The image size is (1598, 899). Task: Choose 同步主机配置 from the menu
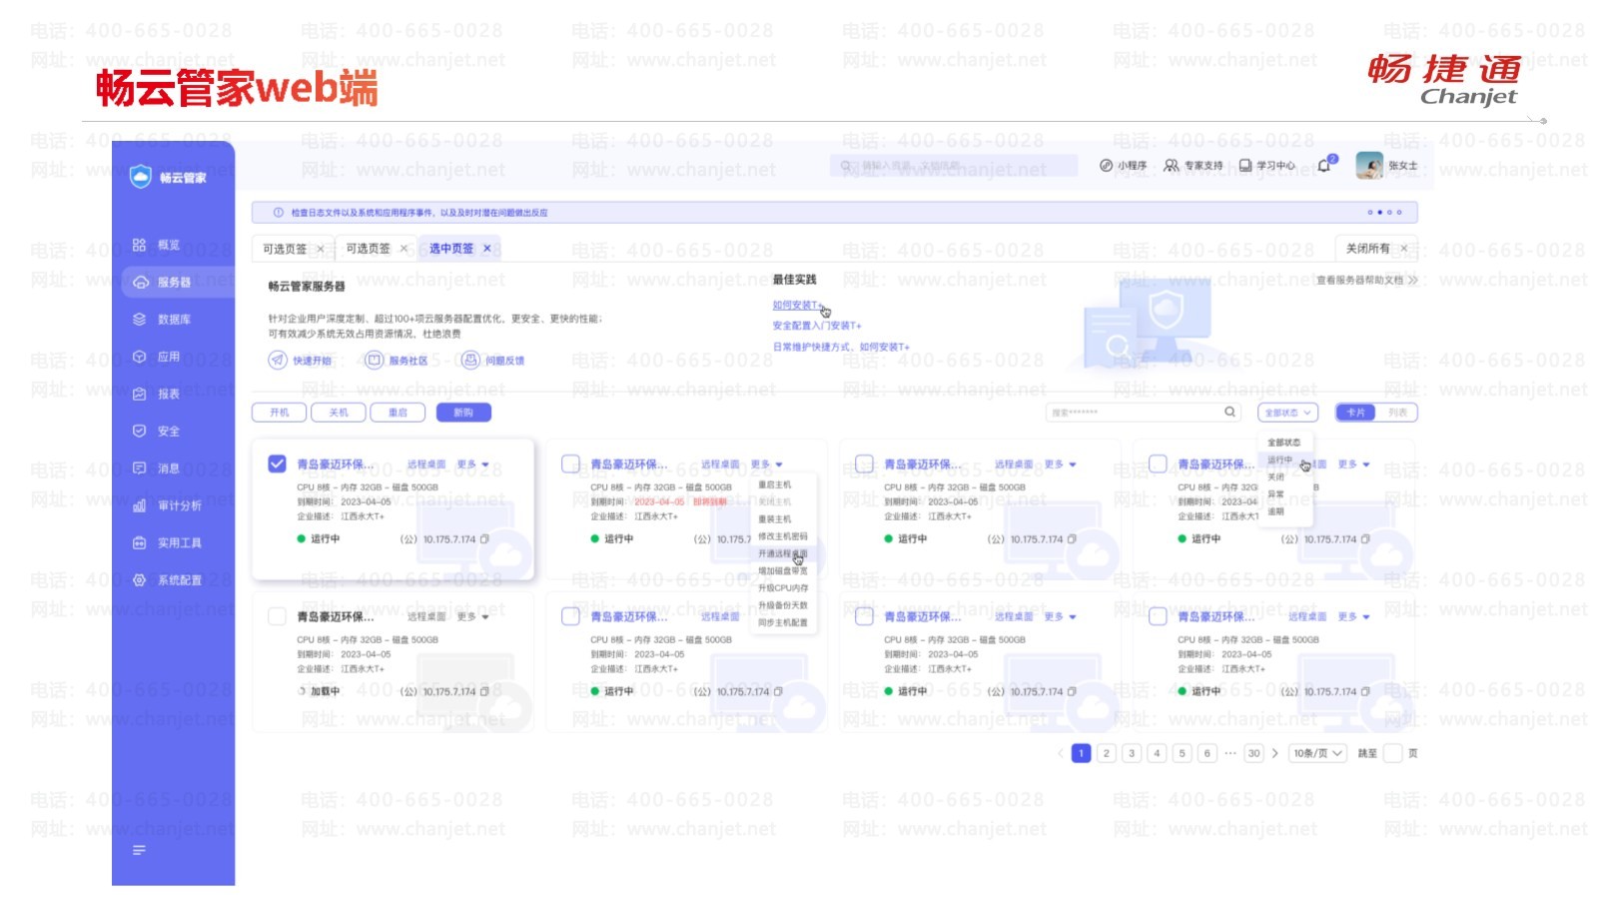[783, 622]
